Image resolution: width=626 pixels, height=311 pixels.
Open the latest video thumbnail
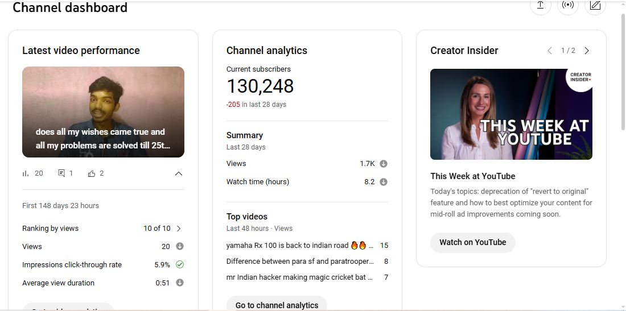tap(103, 112)
